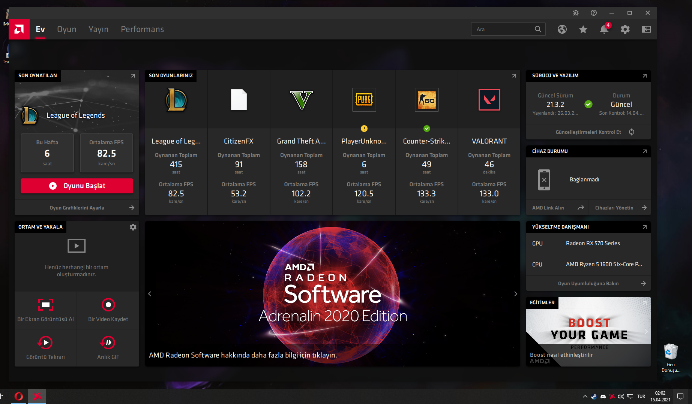The image size is (692, 404).
Task: Switch to the Yayın tab
Action: (x=99, y=29)
